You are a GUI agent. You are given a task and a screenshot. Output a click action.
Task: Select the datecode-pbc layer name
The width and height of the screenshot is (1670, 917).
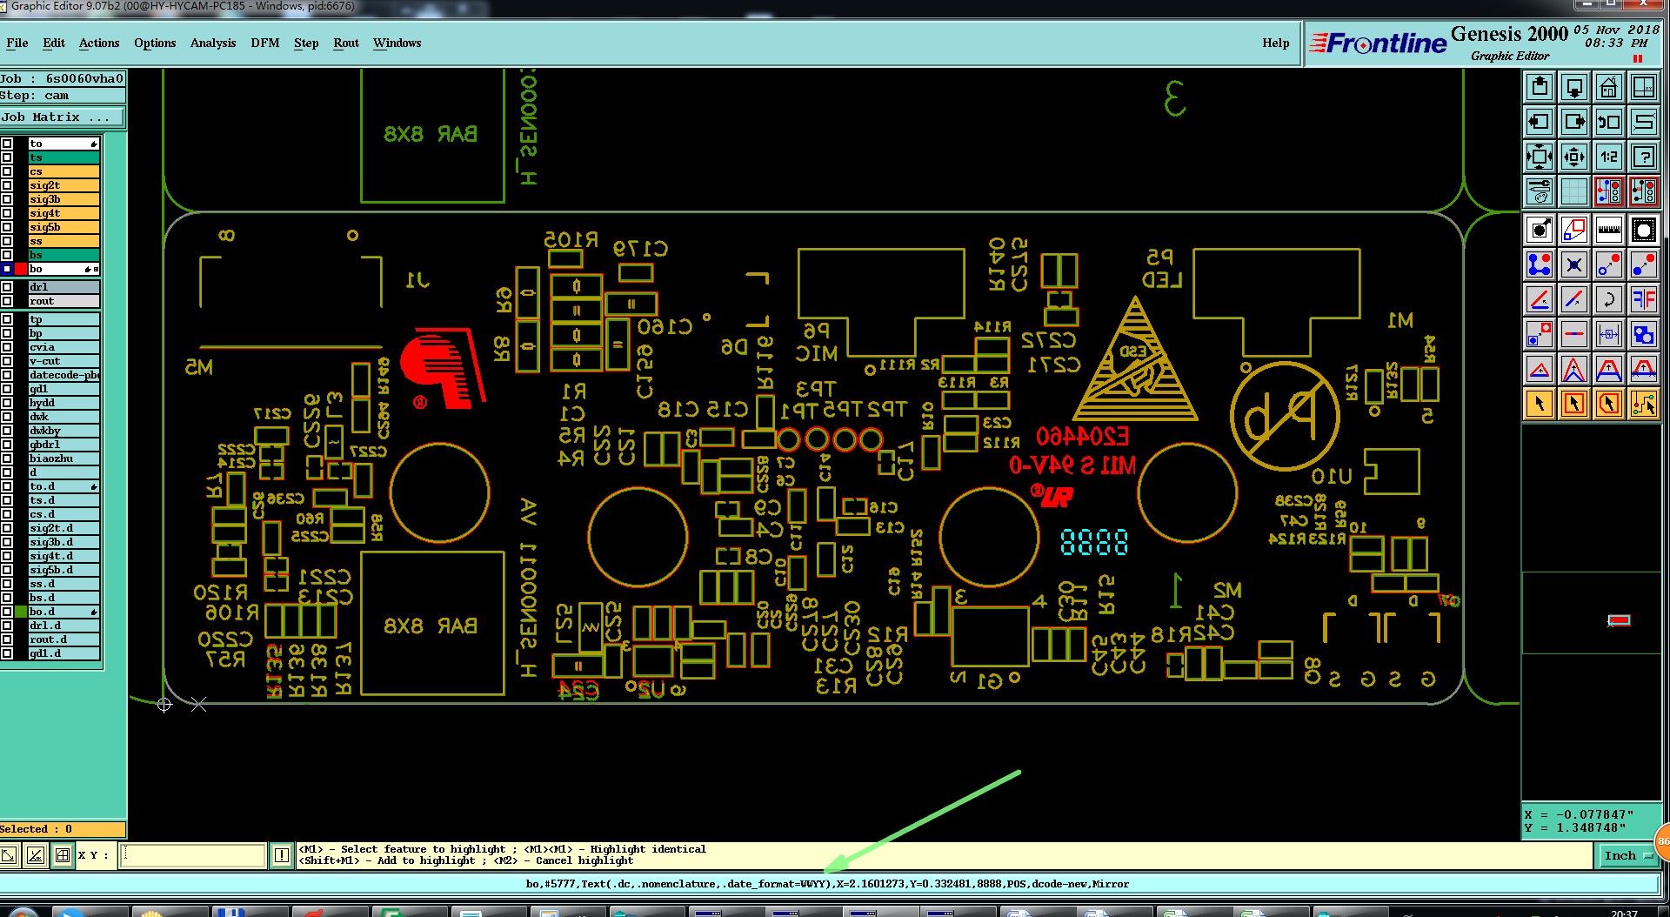point(64,375)
